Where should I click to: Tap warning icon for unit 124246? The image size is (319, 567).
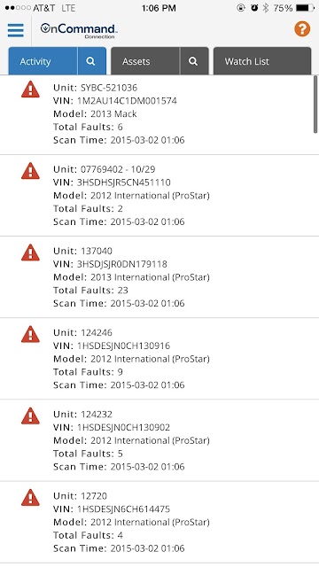click(30, 334)
